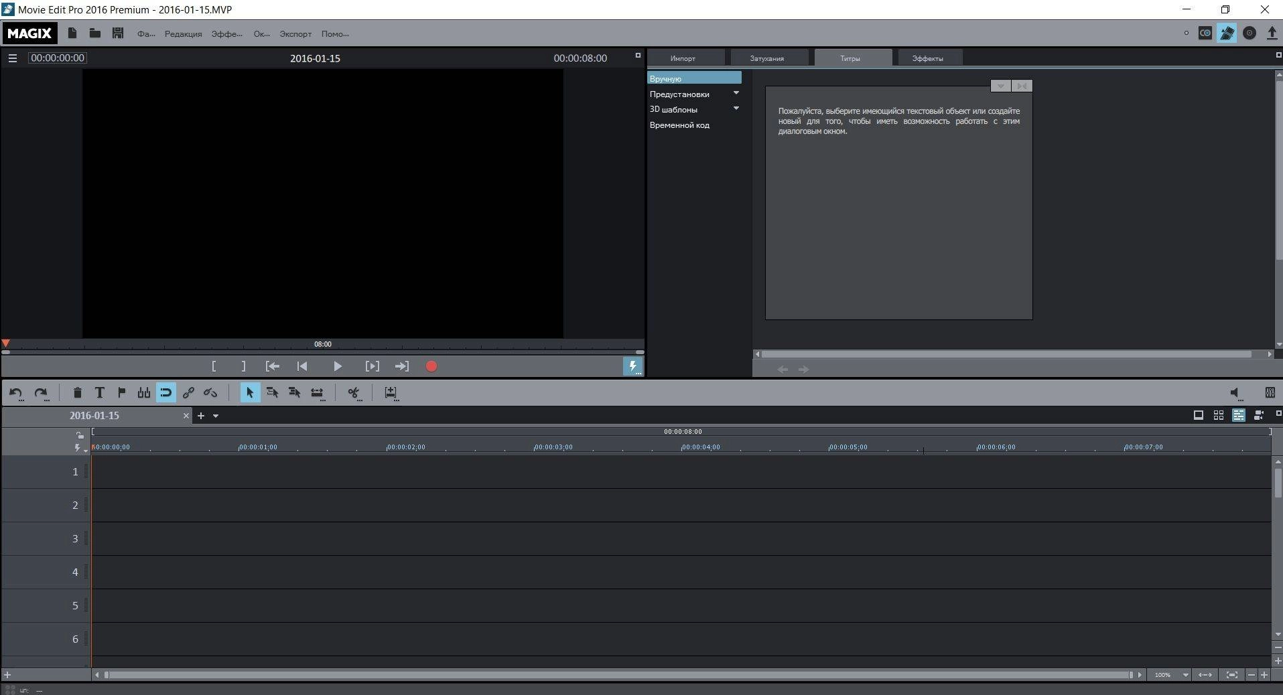Select the single-track move mouse mode
Viewport: 1283px width, 695px height.
(x=272, y=393)
